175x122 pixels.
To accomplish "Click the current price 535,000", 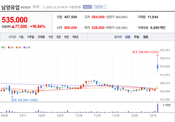I will [x=14, y=20].
